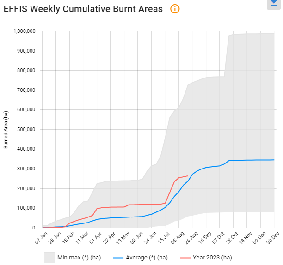Click the Year 2023 (ha) legend label

tap(212, 258)
